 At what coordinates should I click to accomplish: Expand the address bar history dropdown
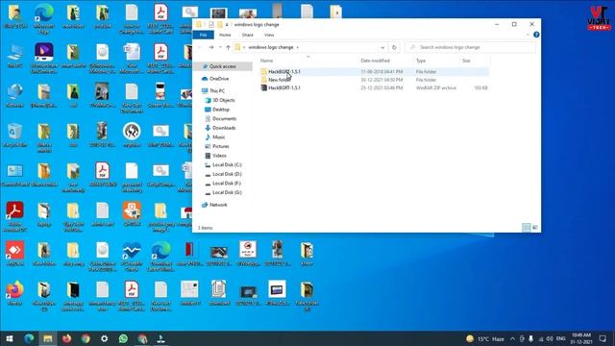coord(382,47)
